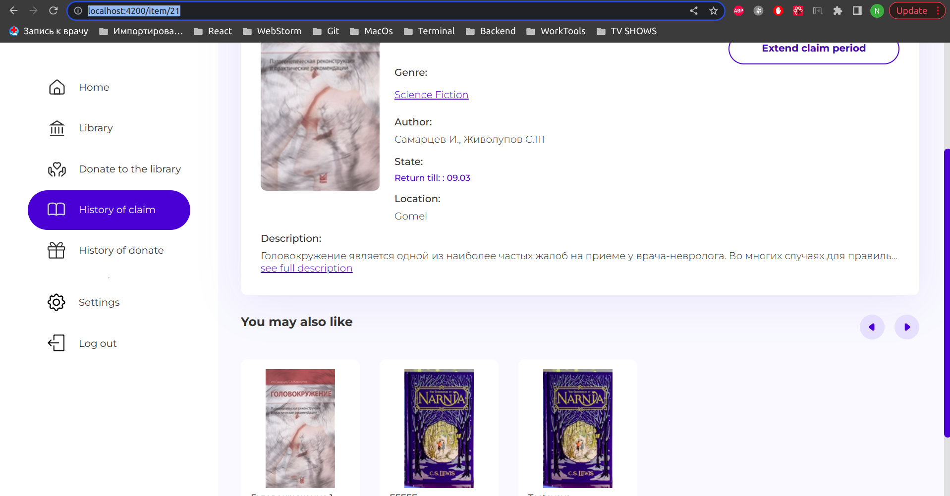Open the TV SHOWS bookmarks folder
Screen dimensions: 950x496
coord(626,31)
